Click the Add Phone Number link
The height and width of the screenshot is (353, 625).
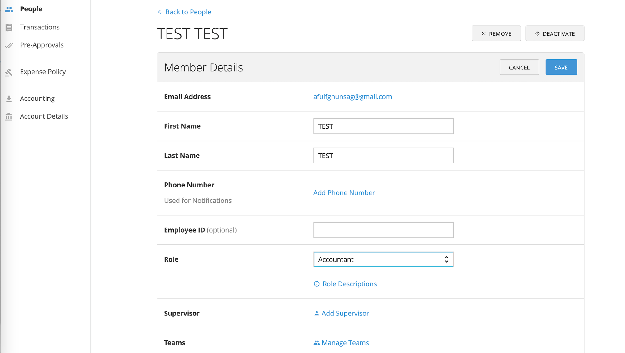click(x=344, y=193)
